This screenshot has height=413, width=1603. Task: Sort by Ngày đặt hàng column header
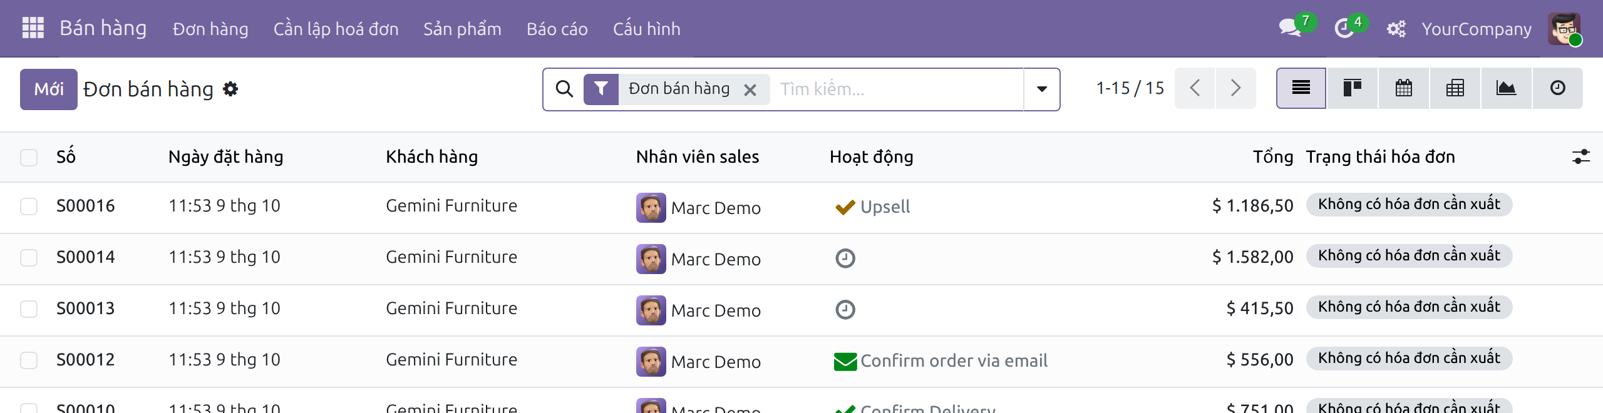coord(225,156)
